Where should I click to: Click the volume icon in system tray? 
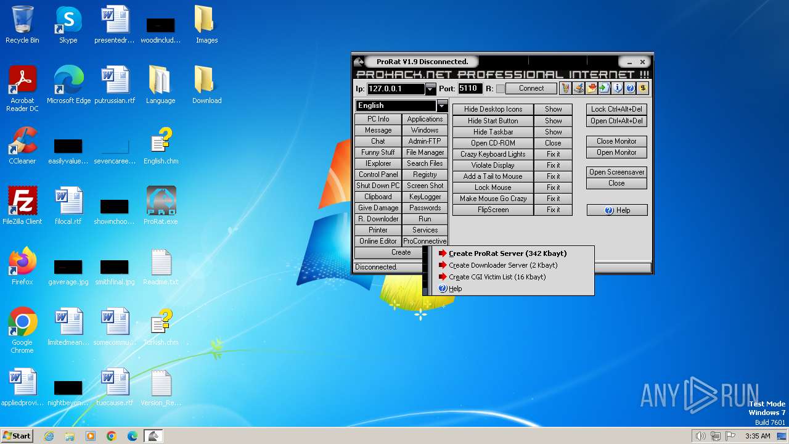coord(700,436)
